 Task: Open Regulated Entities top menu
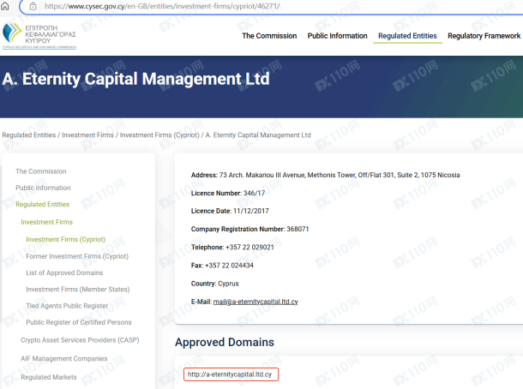click(407, 36)
